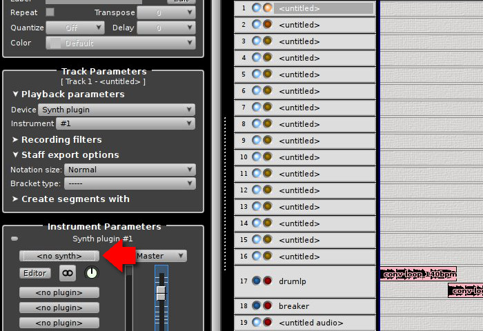Toggle the small LED beside Synth plugin #1
483x331 pixels.
(x=14, y=239)
